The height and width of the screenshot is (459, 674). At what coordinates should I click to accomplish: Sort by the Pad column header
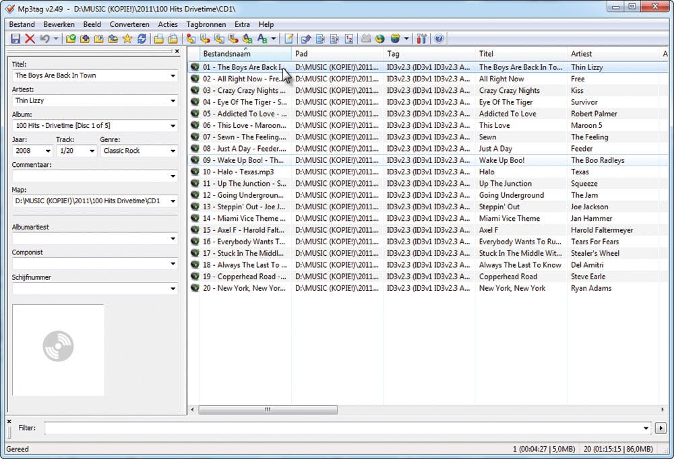click(x=338, y=54)
